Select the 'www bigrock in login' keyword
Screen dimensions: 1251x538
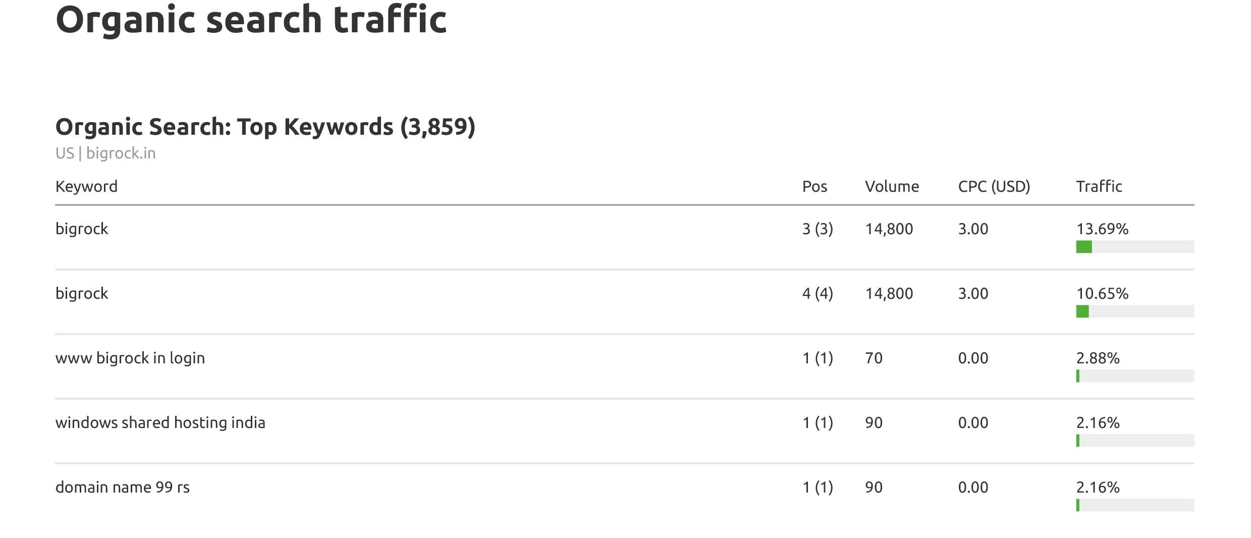130,358
